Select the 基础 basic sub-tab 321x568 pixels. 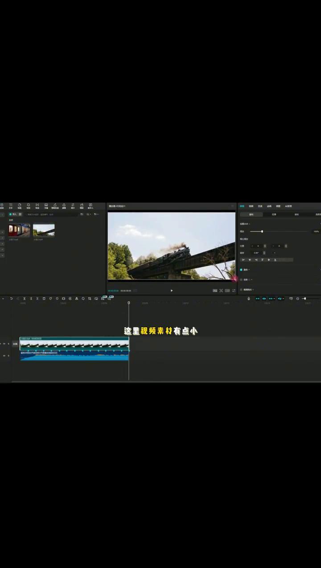251,214
